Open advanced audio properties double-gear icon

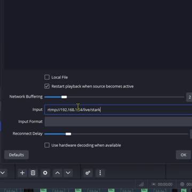(88, 173)
